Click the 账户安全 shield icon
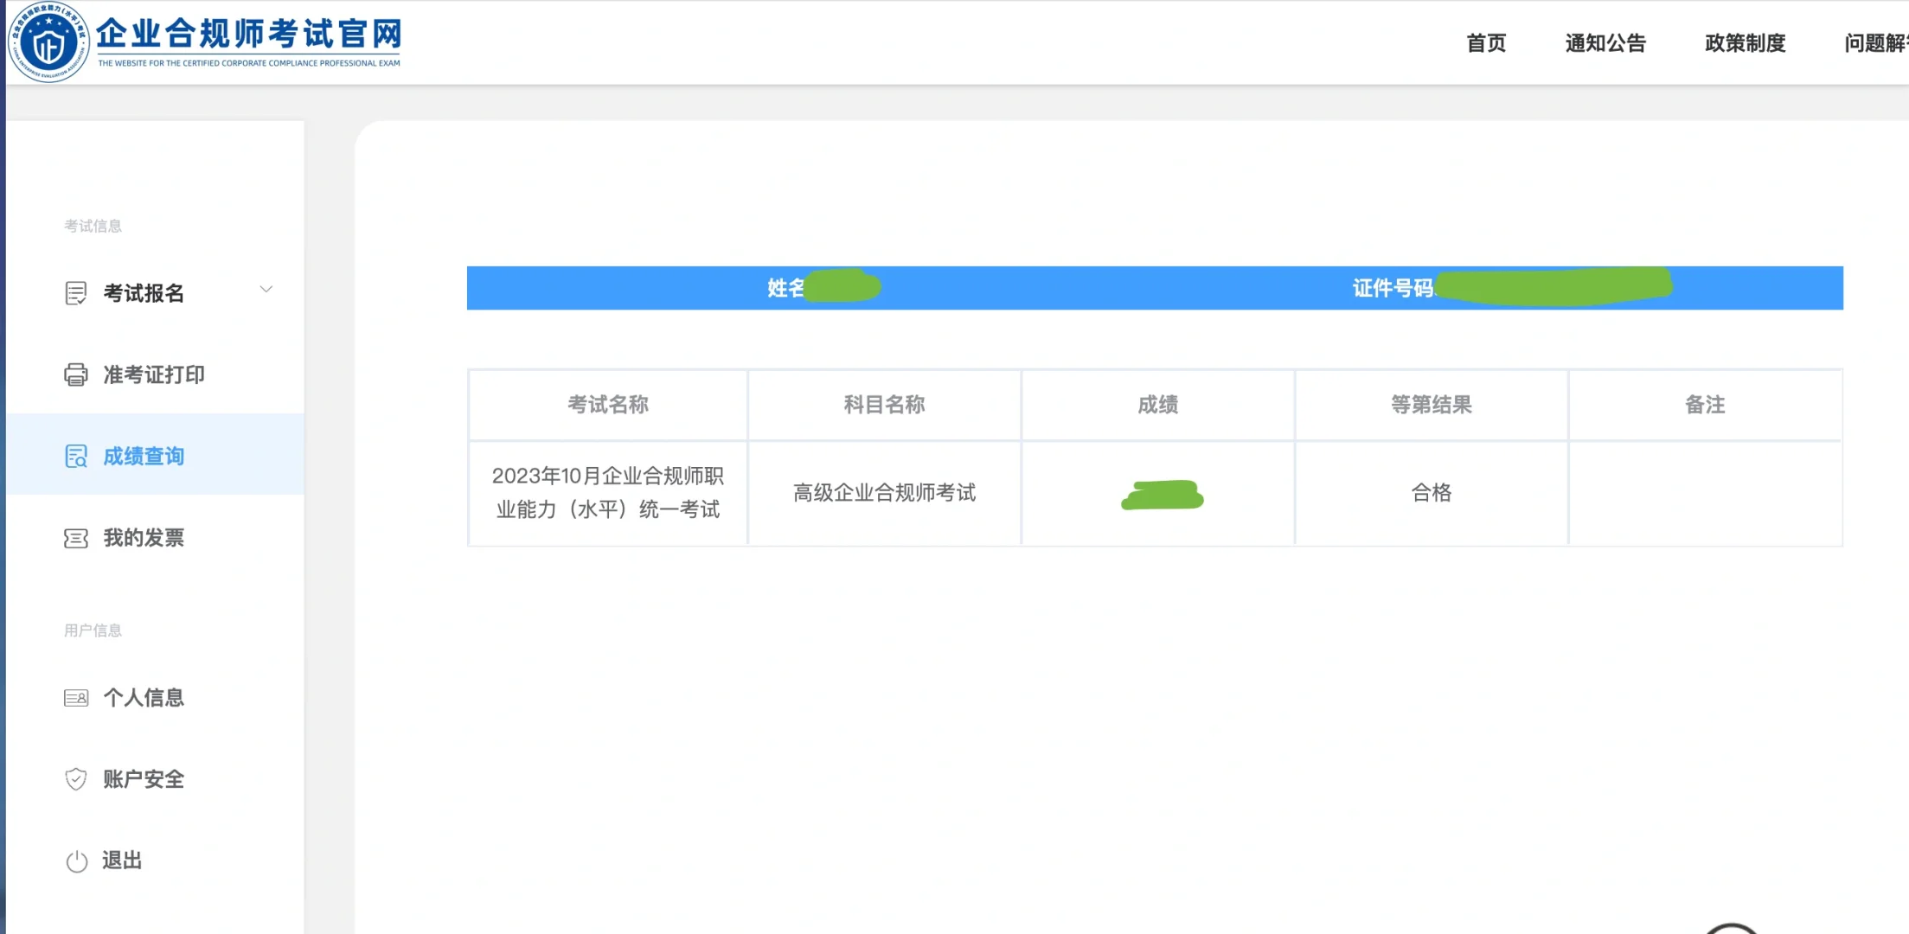Image resolution: width=1909 pixels, height=934 pixels. point(75,779)
